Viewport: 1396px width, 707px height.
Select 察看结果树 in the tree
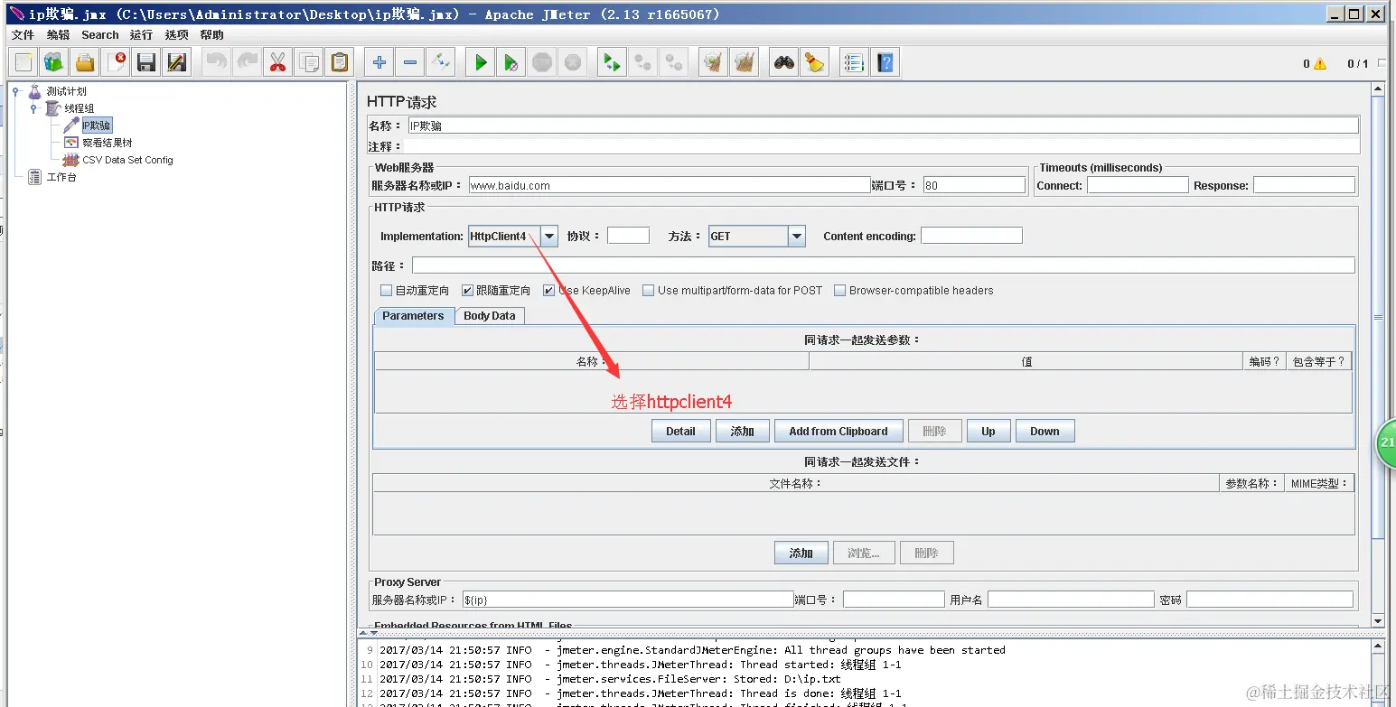pos(107,143)
